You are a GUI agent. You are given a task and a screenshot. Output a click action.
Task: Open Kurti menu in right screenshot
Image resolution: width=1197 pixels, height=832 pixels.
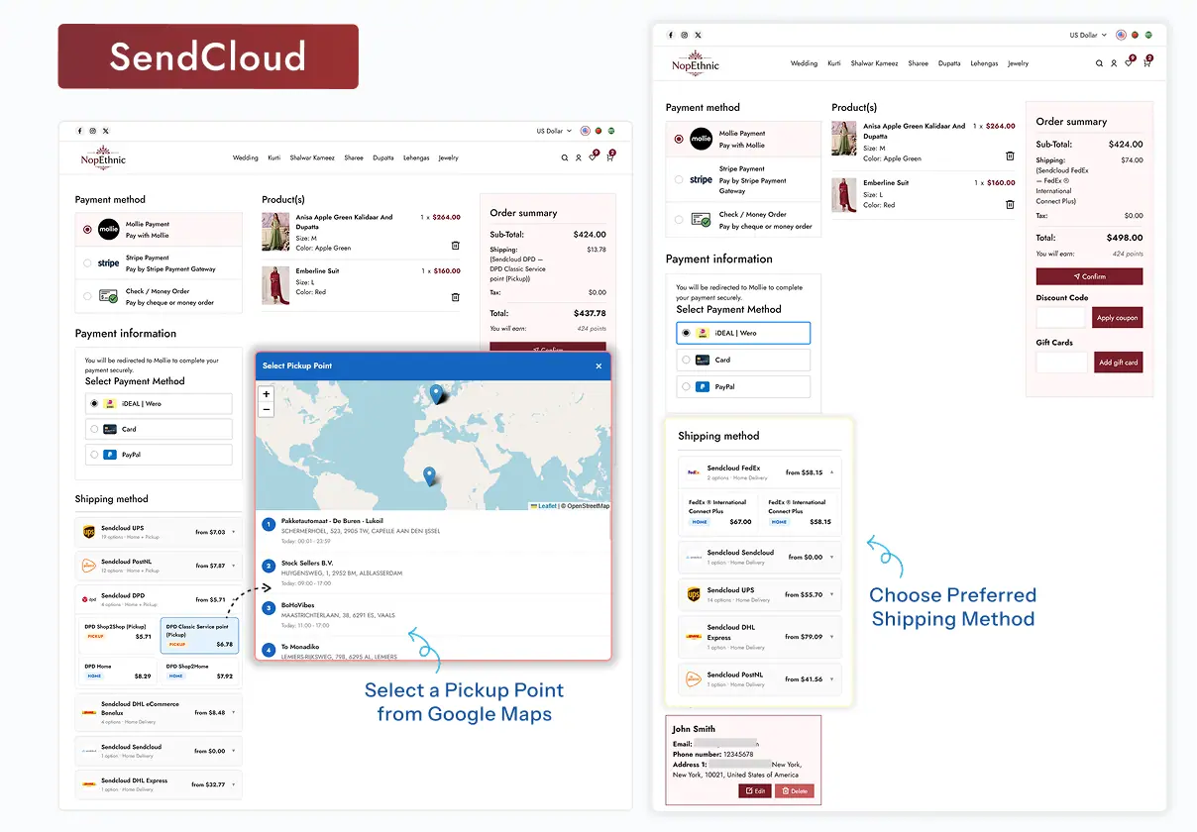[x=834, y=63]
